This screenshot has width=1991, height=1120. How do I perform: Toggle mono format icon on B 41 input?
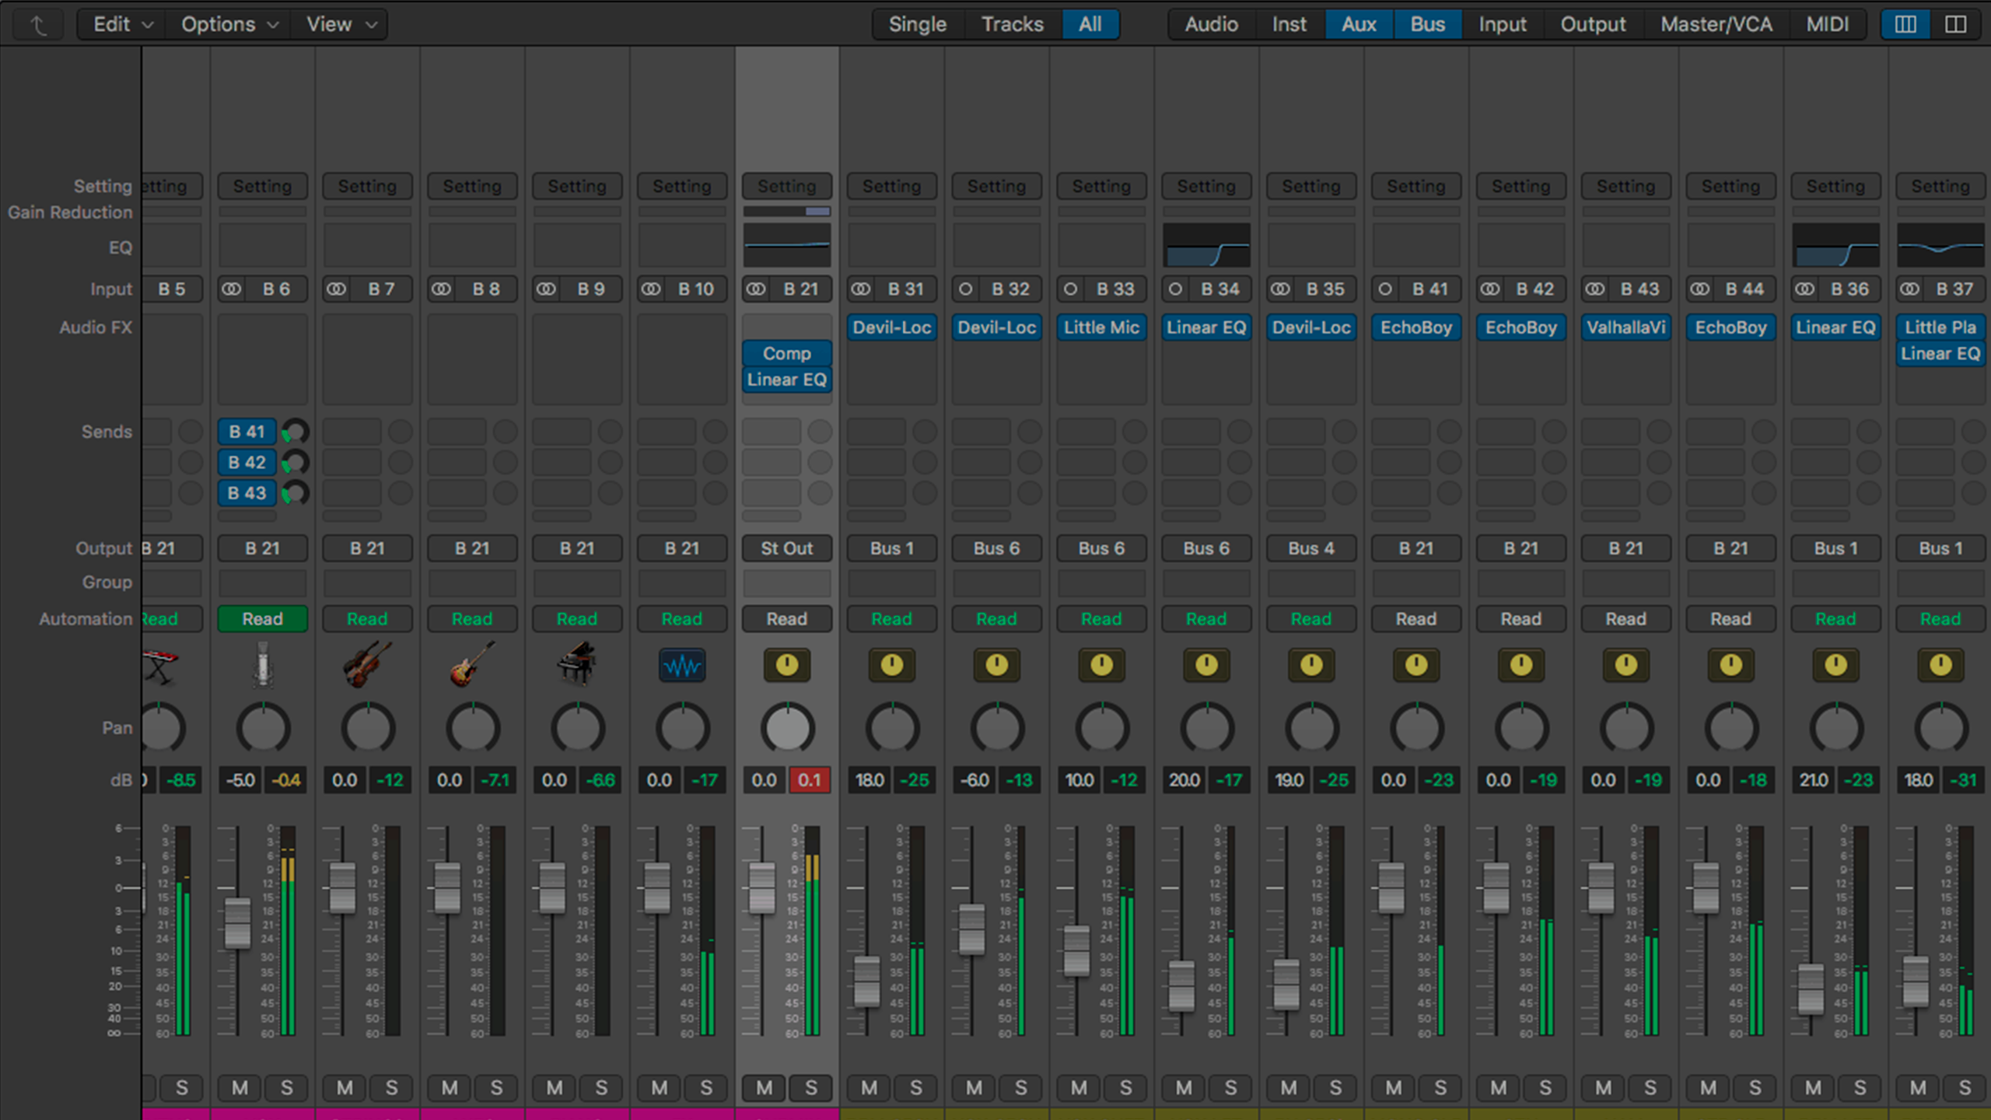coord(1385,289)
